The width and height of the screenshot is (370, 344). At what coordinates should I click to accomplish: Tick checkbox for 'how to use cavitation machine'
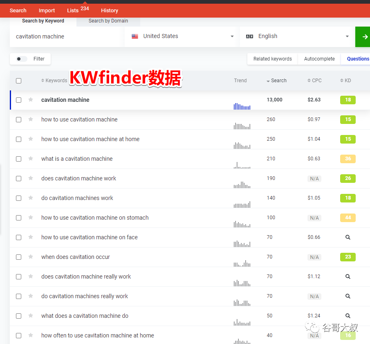19,120
